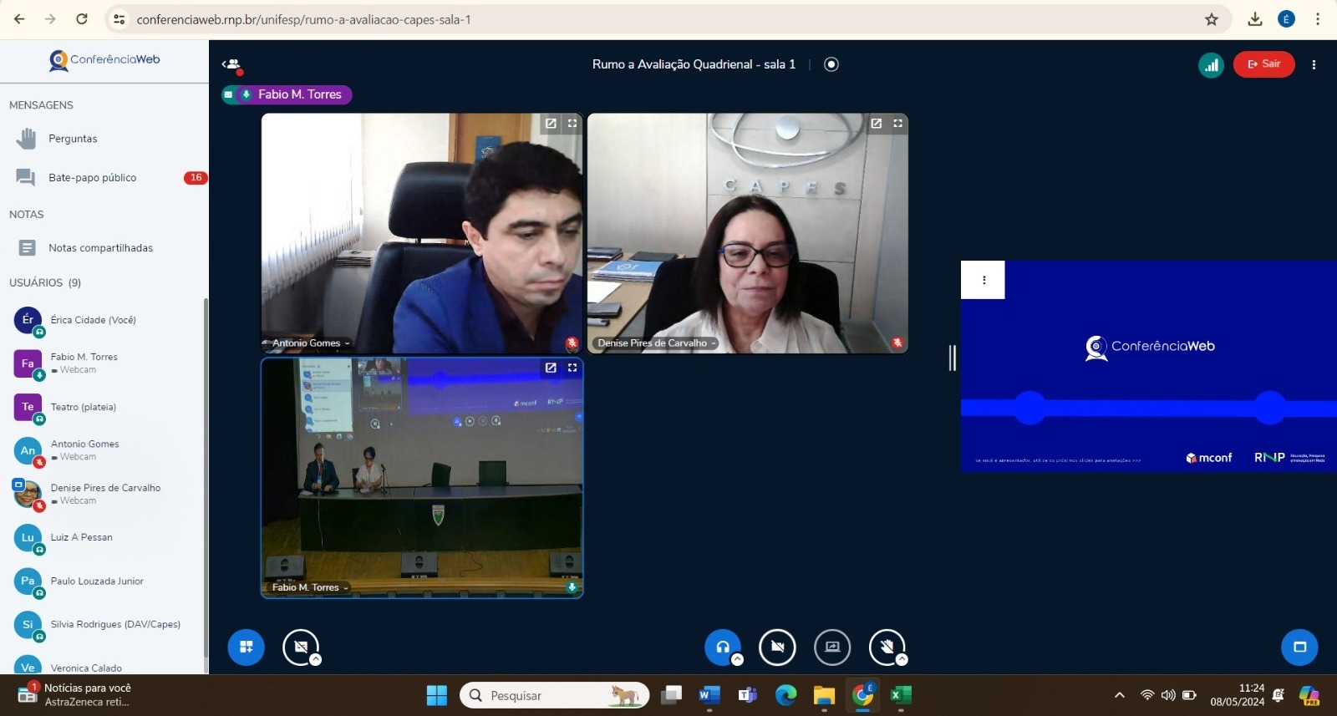Open Windows Start menu

tap(437, 695)
